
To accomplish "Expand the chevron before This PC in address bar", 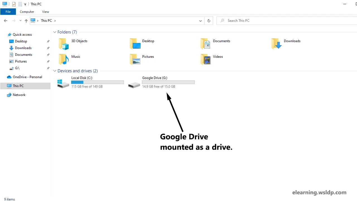I will tap(38, 21).
